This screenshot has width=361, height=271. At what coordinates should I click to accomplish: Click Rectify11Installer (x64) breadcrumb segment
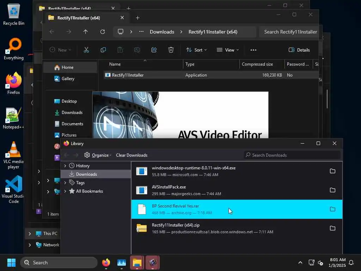pos(213,32)
